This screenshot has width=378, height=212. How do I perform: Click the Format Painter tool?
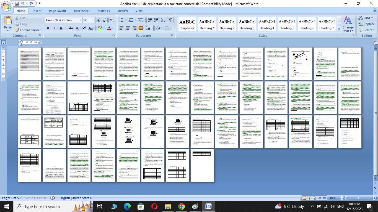(x=28, y=30)
